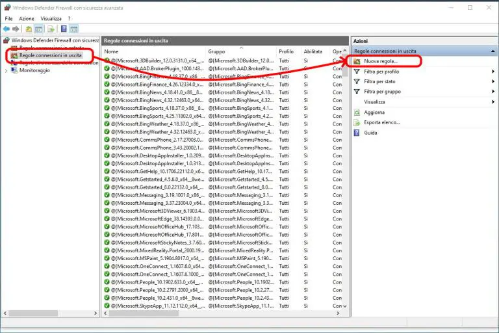Open the Azione menu
This screenshot has width=499, height=333.
(27, 18)
